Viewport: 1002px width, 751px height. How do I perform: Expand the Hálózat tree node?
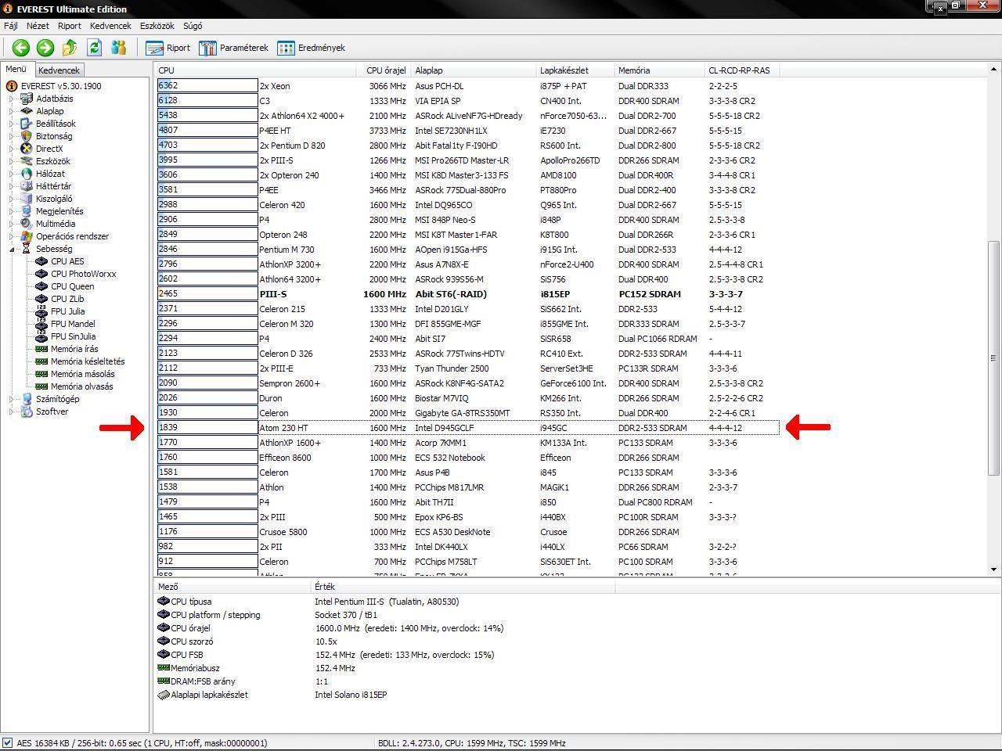pos(12,174)
